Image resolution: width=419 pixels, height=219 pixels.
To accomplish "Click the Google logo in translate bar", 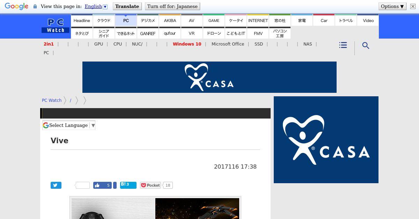I will 16,7.
